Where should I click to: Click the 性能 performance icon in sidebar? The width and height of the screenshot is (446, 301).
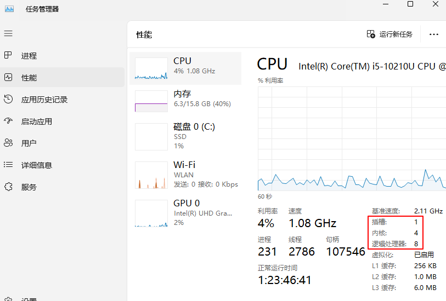(8, 77)
